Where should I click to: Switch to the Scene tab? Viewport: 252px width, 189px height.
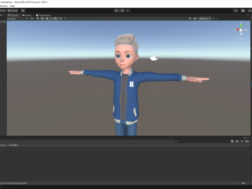coord(13,15)
